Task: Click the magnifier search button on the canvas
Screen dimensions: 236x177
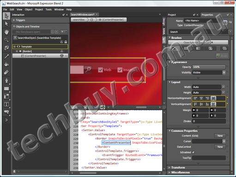Action: (88, 70)
